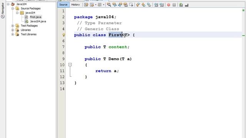Collapse the Source Packages node
Image resolution: width=246 pixels, height=138 pixels.
[13, 8]
